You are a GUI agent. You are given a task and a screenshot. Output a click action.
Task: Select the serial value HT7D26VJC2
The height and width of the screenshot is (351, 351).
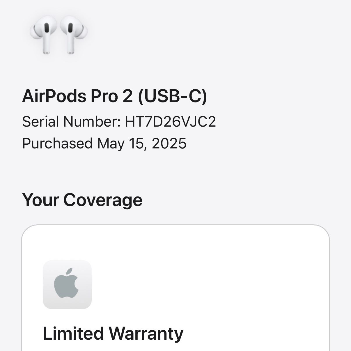click(x=171, y=121)
